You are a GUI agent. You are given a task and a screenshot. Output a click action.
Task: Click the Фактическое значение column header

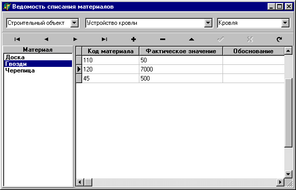[181, 51]
